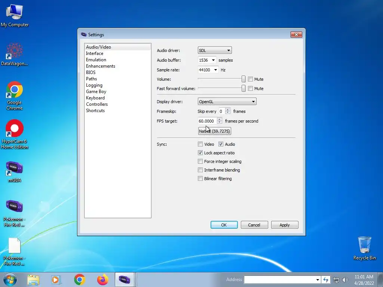Open the Recycle Bin
Viewport: 383px width, 287px height.
[364, 248]
